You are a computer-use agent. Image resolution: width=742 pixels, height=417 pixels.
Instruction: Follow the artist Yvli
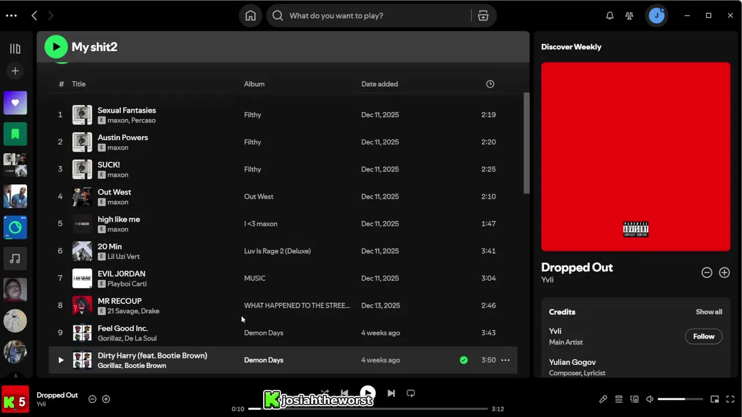pos(704,336)
